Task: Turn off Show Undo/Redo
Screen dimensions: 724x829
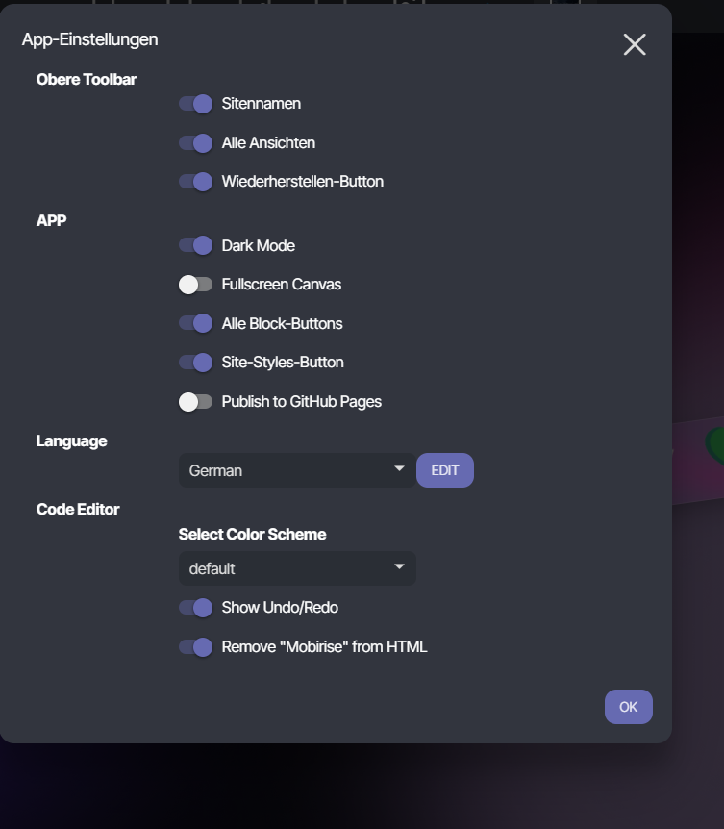Action: (195, 608)
